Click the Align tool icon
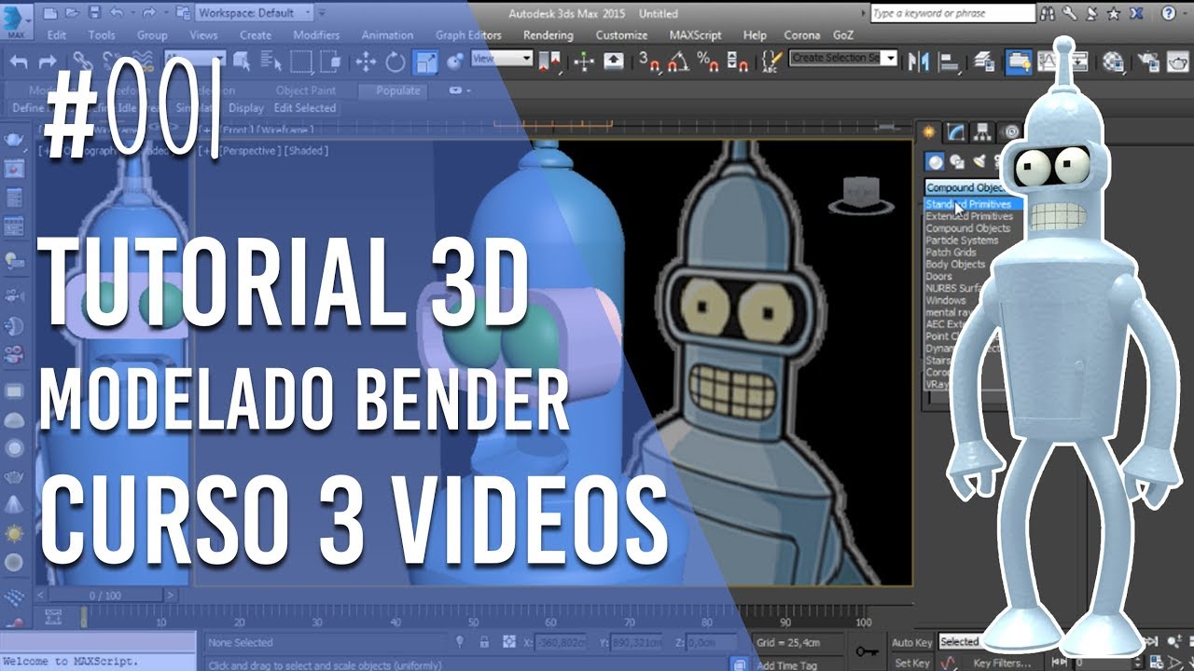The width and height of the screenshot is (1194, 671). tap(949, 62)
